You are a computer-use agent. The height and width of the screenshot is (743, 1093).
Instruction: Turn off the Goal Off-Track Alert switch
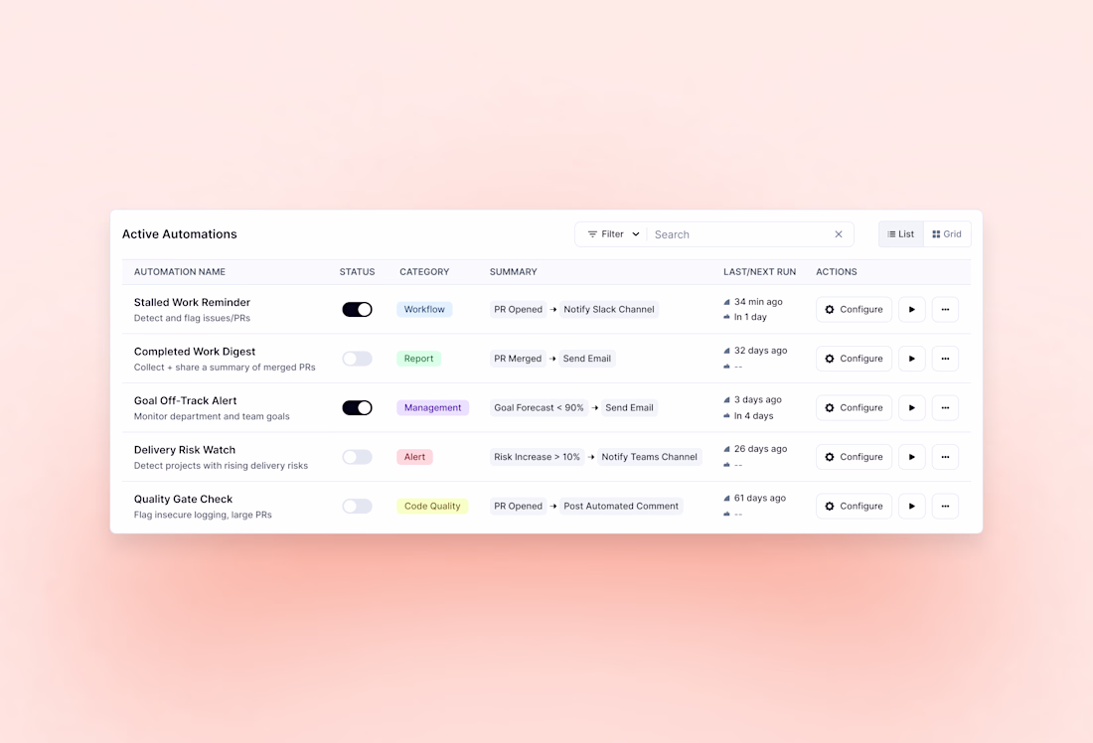357,407
